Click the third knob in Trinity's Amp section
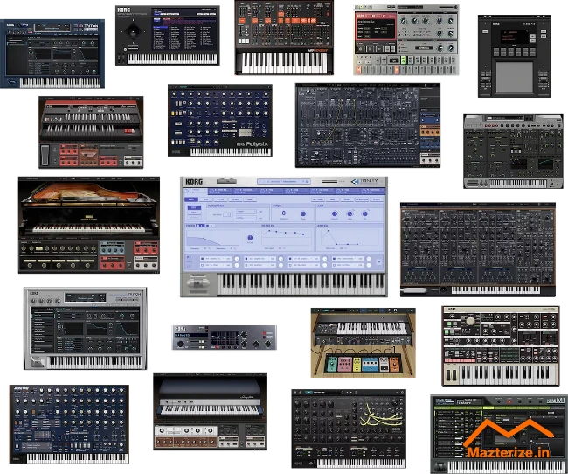The image size is (568, 474). tap(364, 213)
